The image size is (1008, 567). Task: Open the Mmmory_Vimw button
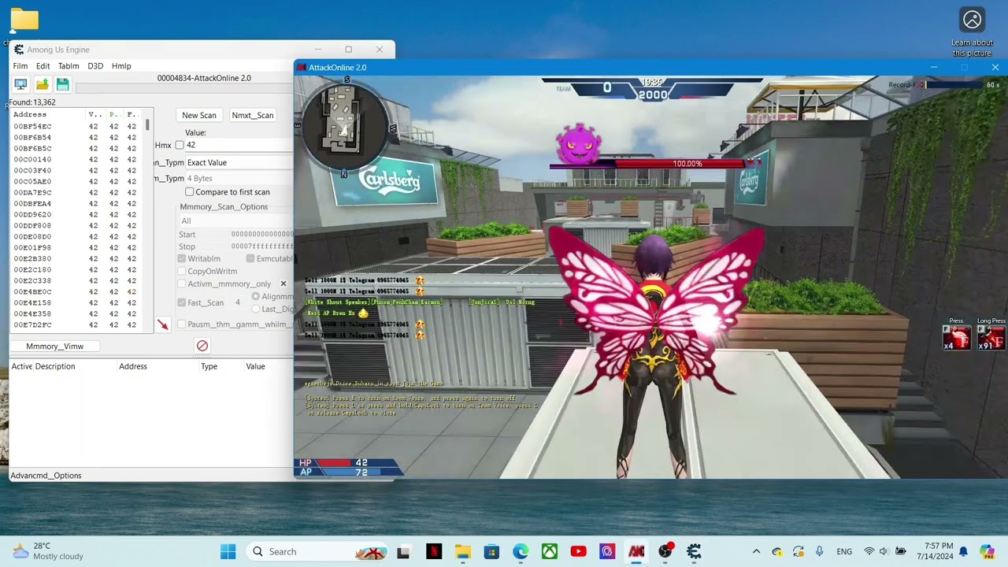(x=54, y=346)
